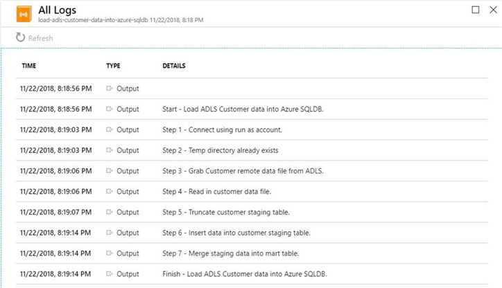Click the orange runbook job icon

(23, 15)
